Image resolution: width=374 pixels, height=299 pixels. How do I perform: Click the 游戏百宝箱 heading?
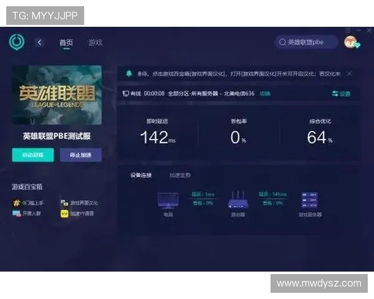tap(27, 187)
